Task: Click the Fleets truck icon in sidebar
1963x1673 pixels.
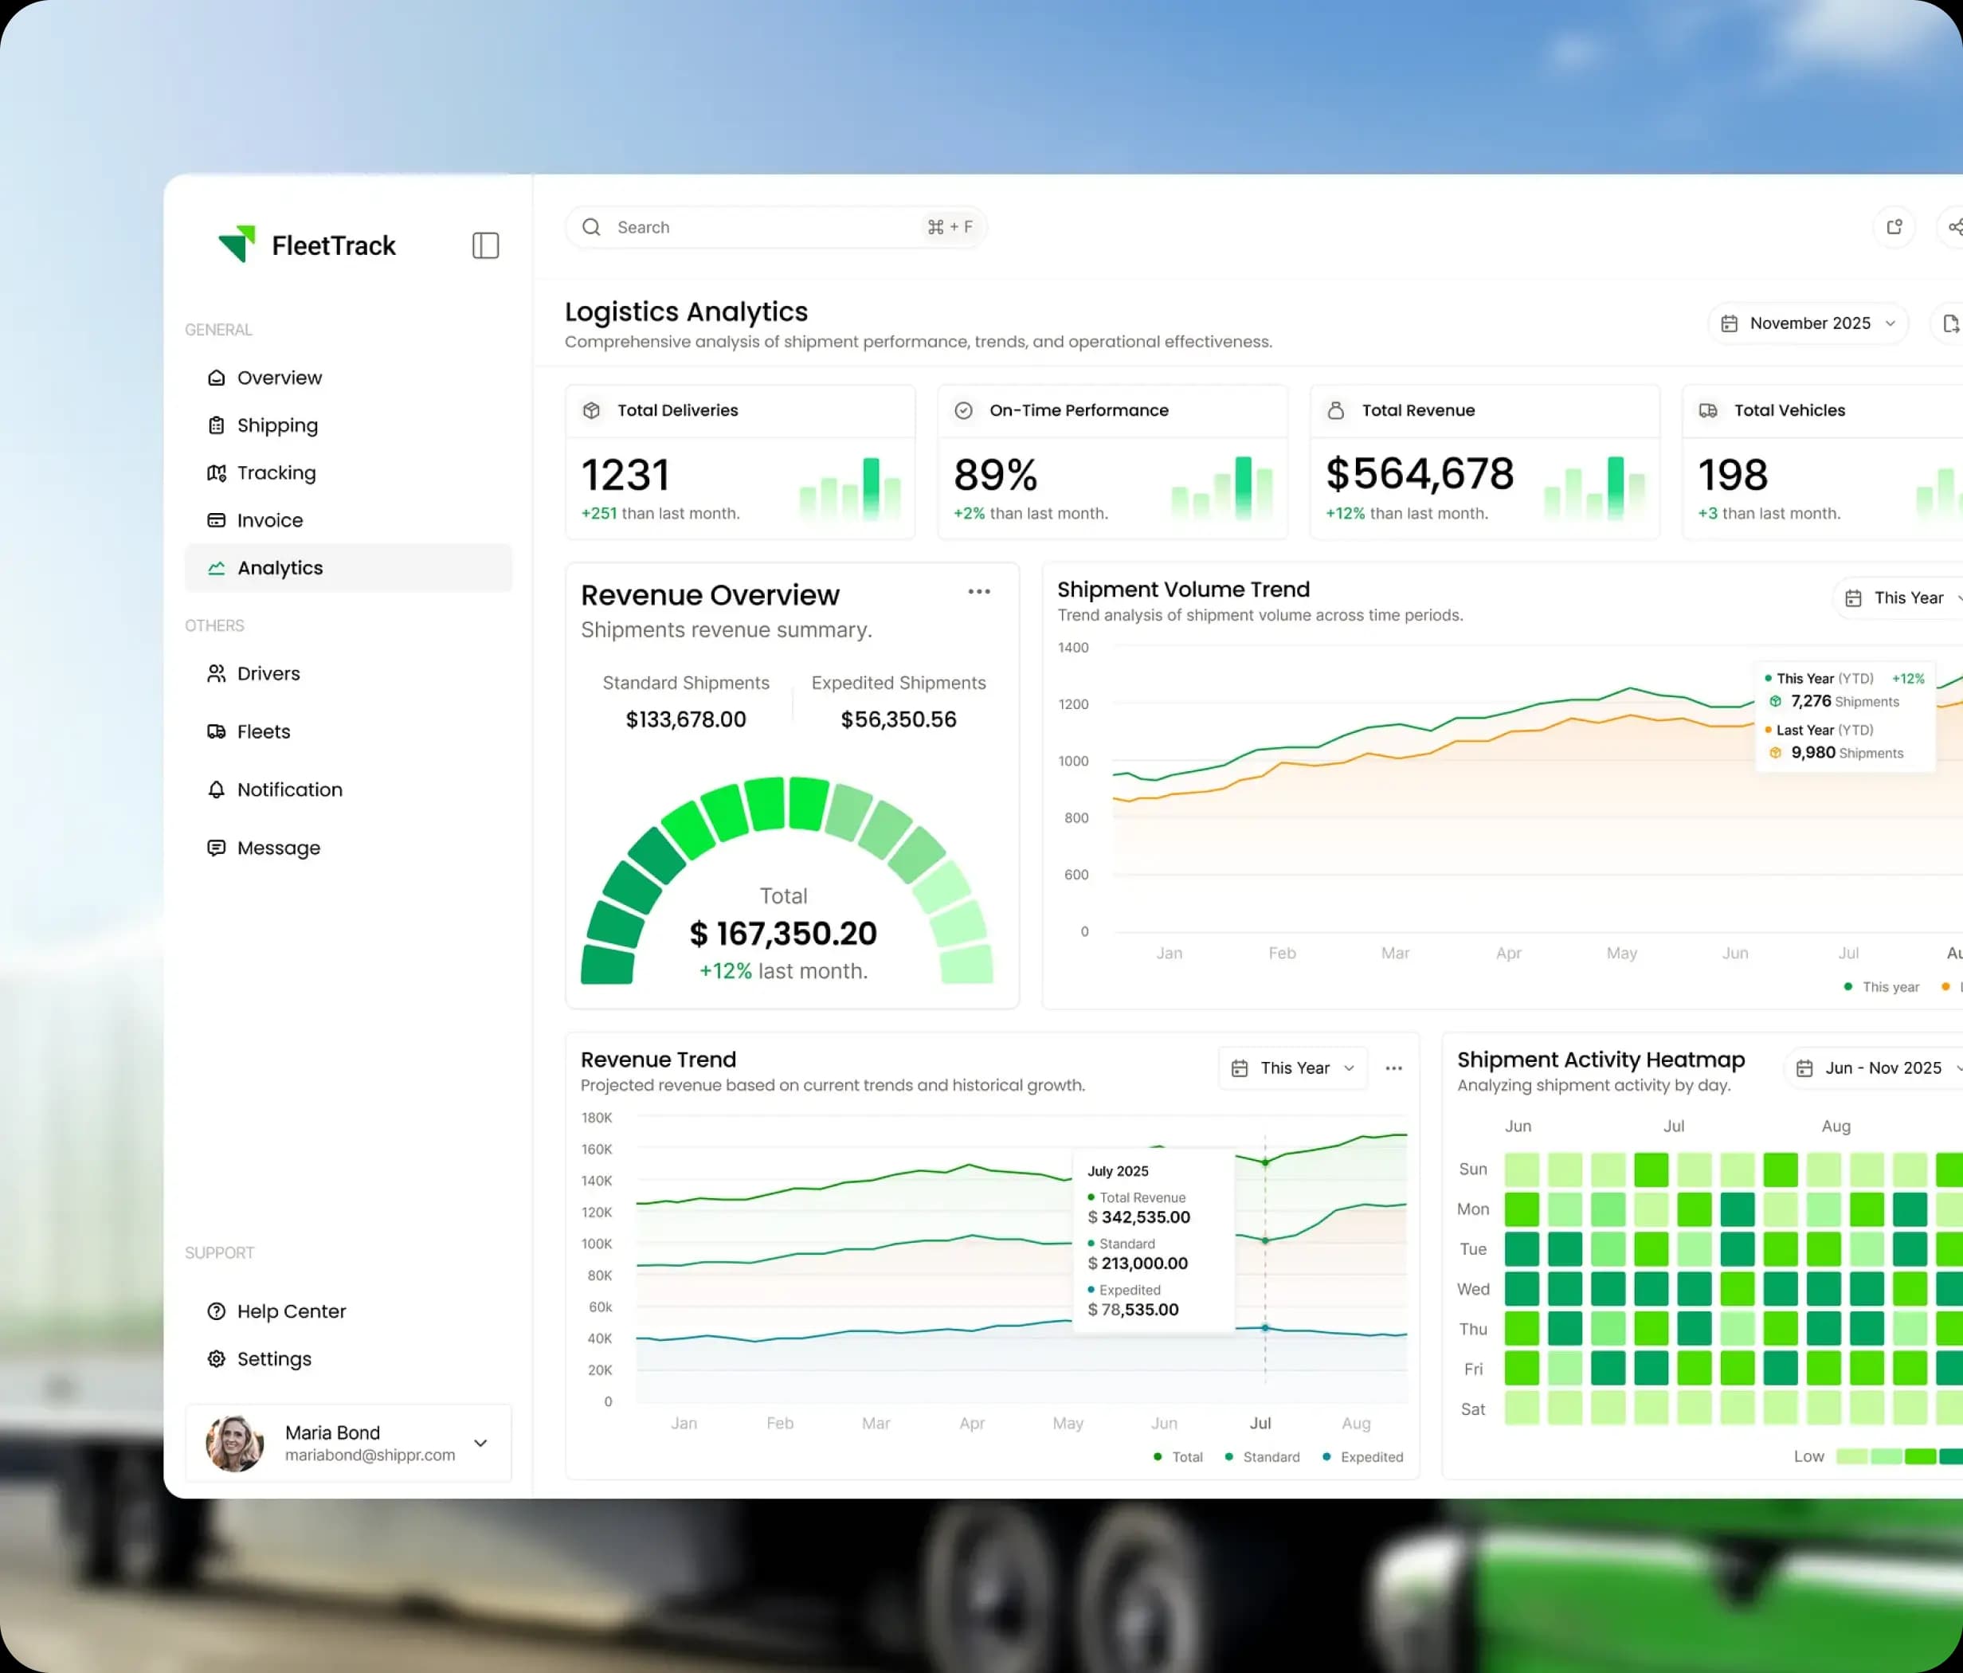Action: tap(216, 731)
